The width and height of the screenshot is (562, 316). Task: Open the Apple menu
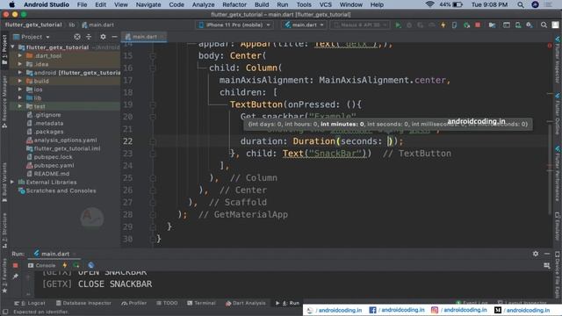pos(11,4)
